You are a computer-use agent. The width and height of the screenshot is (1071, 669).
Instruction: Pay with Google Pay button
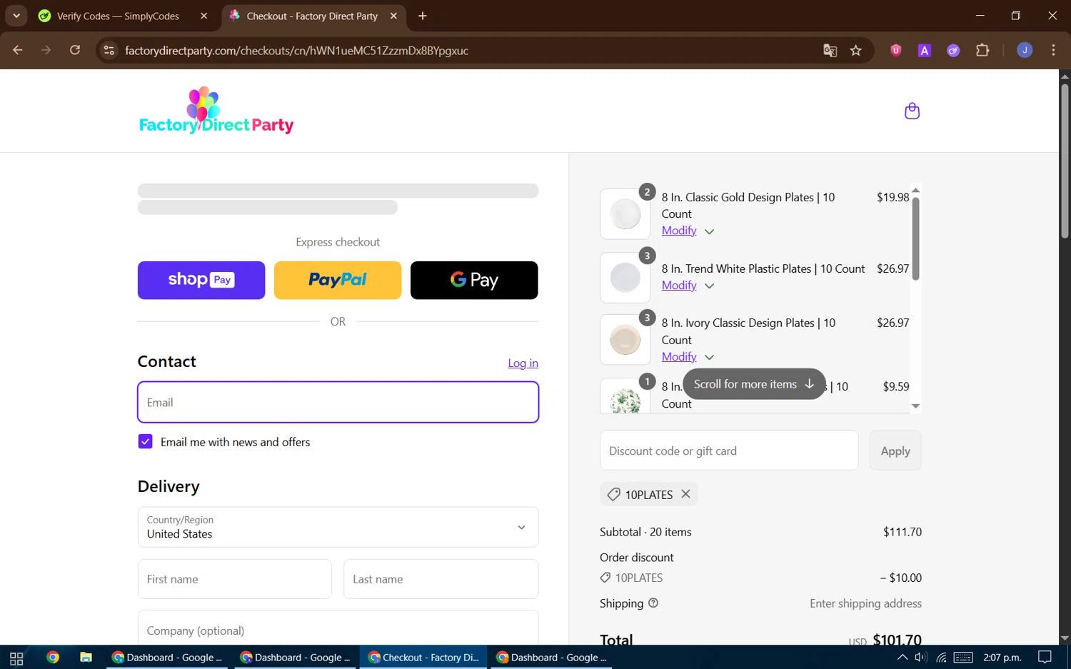[x=474, y=280]
